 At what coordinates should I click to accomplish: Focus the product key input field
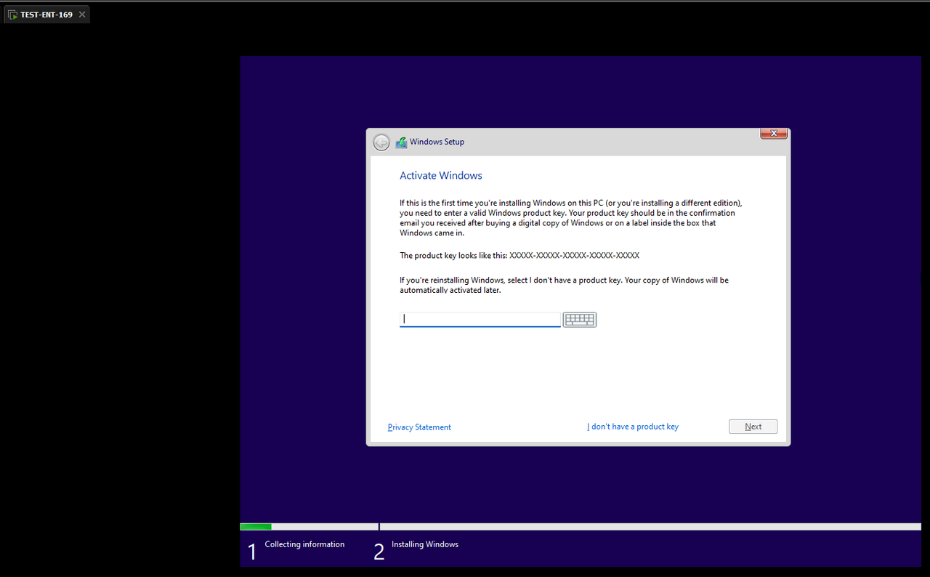click(480, 320)
